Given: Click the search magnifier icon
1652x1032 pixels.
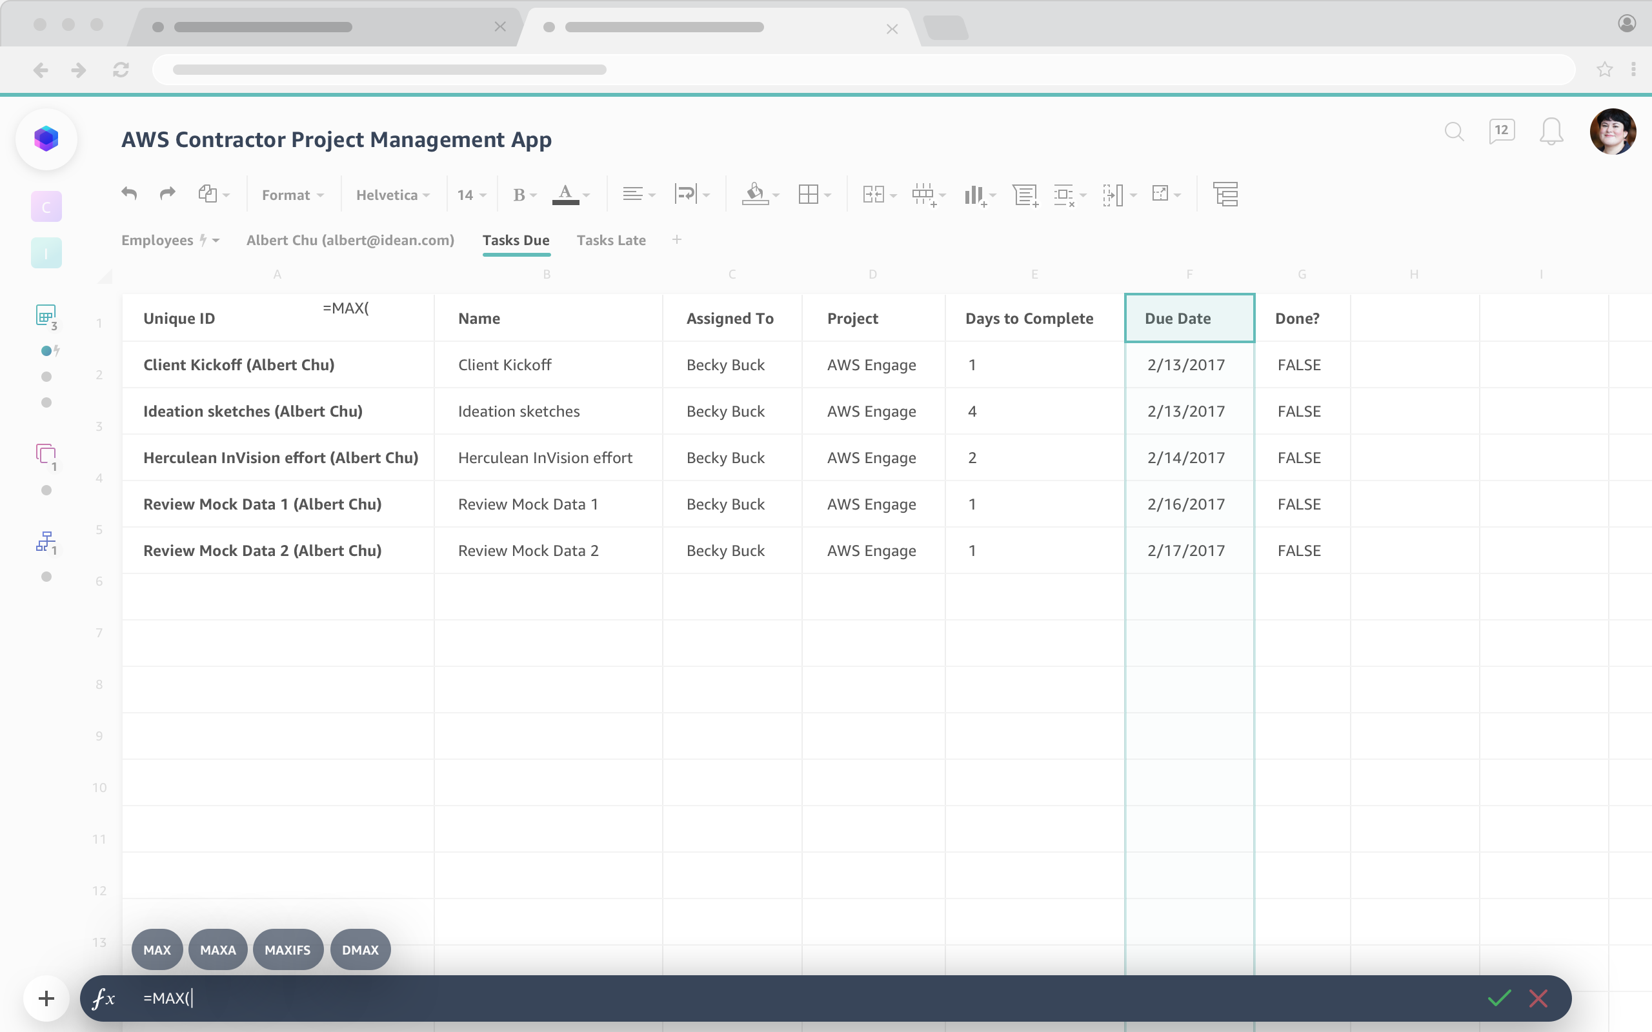Looking at the screenshot, I should [1454, 131].
